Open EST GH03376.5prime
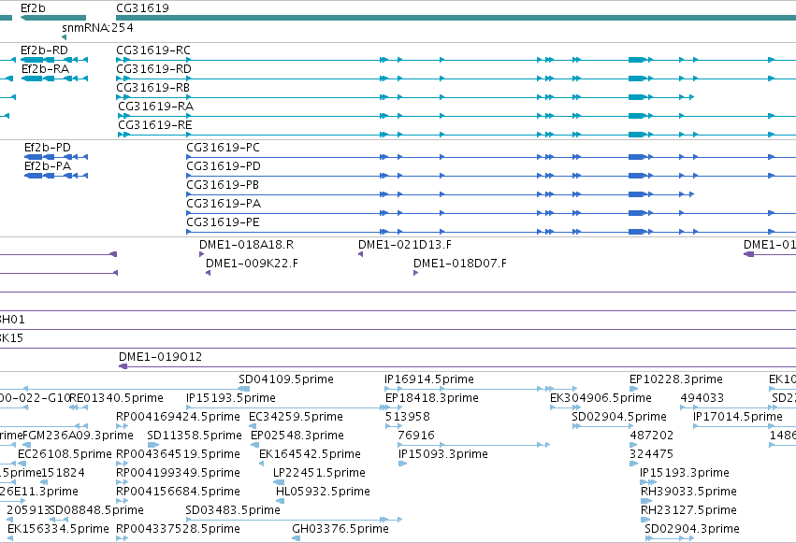The height and width of the screenshot is (543, 796). [x=340, y=529]
